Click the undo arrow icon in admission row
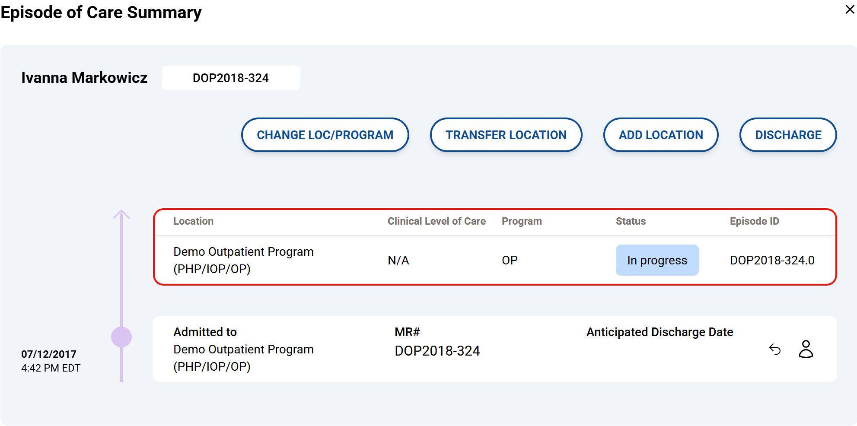The width and height of the screenshot is (857, 426). (x=775, y=349)
